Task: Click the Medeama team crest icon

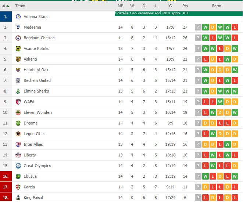Action: click(18, 27)
